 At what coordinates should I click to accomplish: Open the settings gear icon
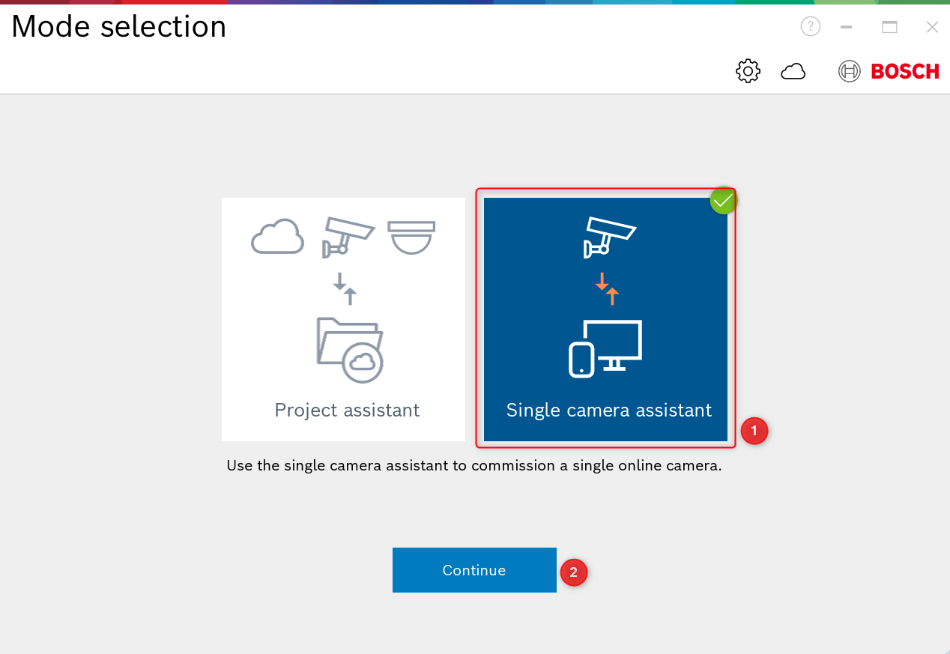tap(748, 71)
